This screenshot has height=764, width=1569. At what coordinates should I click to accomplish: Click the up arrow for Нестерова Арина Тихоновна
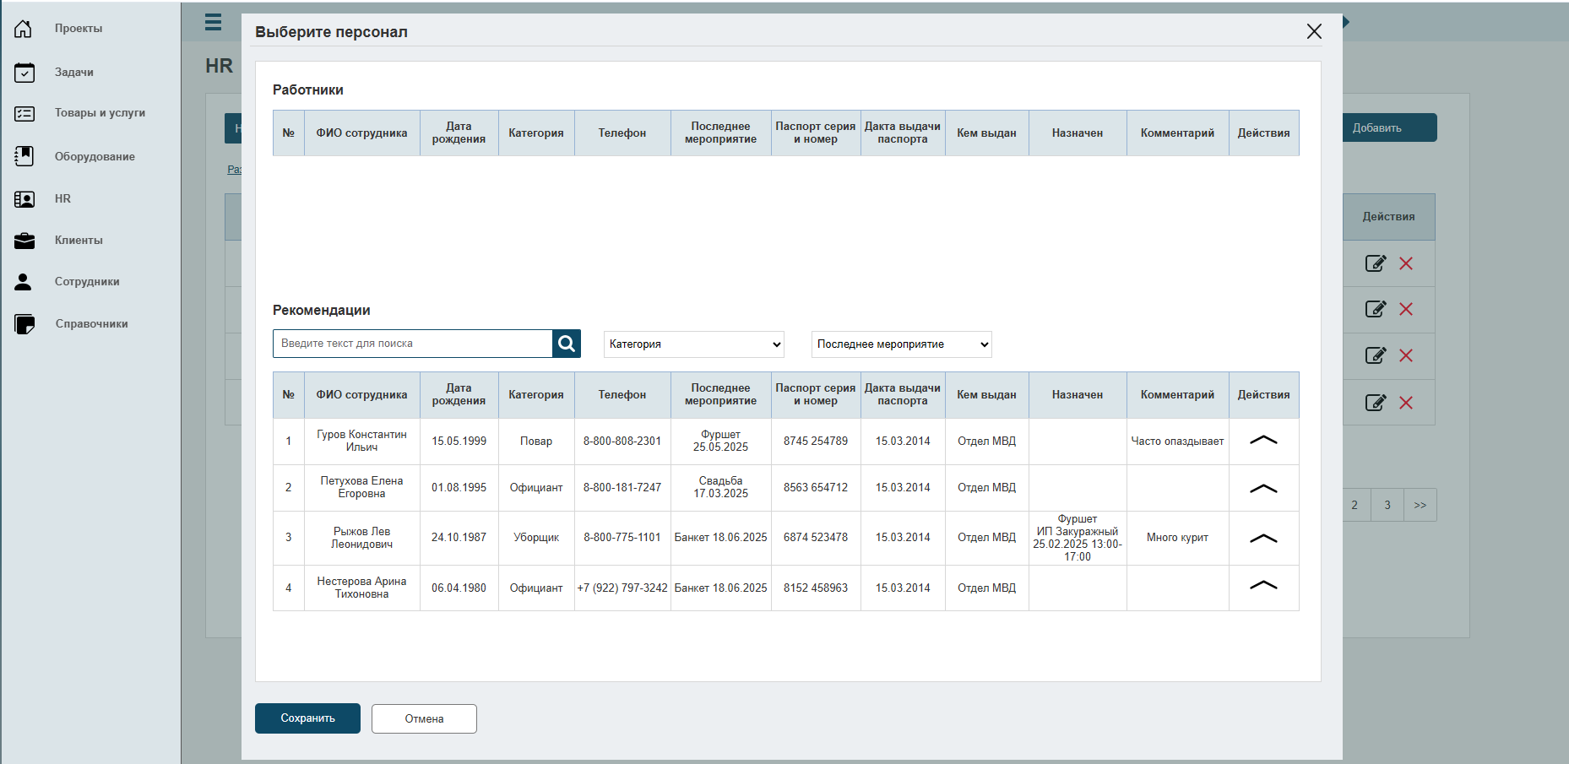click(1263, 585)
